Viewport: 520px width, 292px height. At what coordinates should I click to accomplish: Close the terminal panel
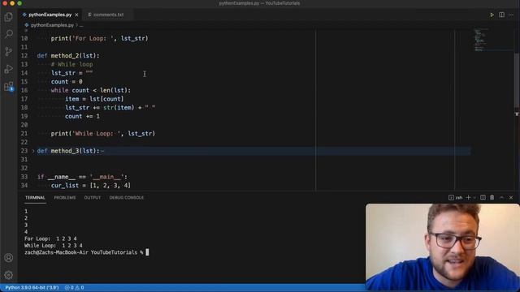click(x=511, y=198)
